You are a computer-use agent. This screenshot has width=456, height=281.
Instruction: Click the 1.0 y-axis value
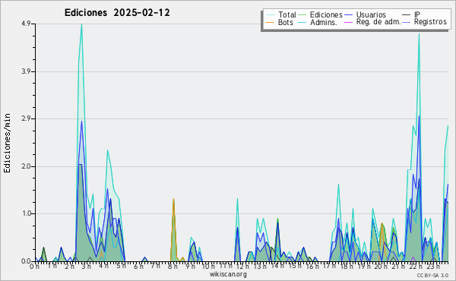click(26, 213)
